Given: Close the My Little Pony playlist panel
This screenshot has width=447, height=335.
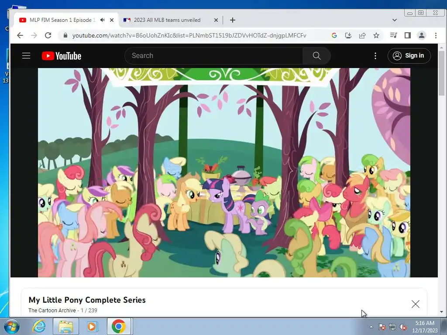Looking at the screenshot, I should pyautogui.click(x=416, y=304).
